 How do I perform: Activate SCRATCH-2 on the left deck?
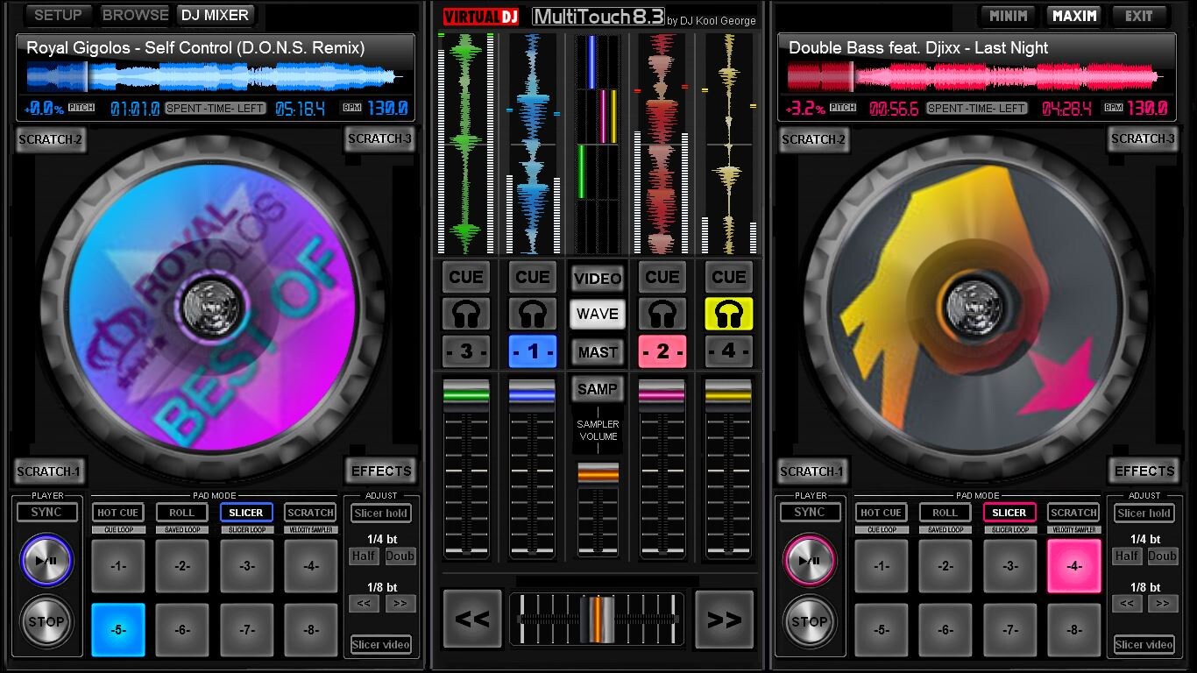(50, 139)
